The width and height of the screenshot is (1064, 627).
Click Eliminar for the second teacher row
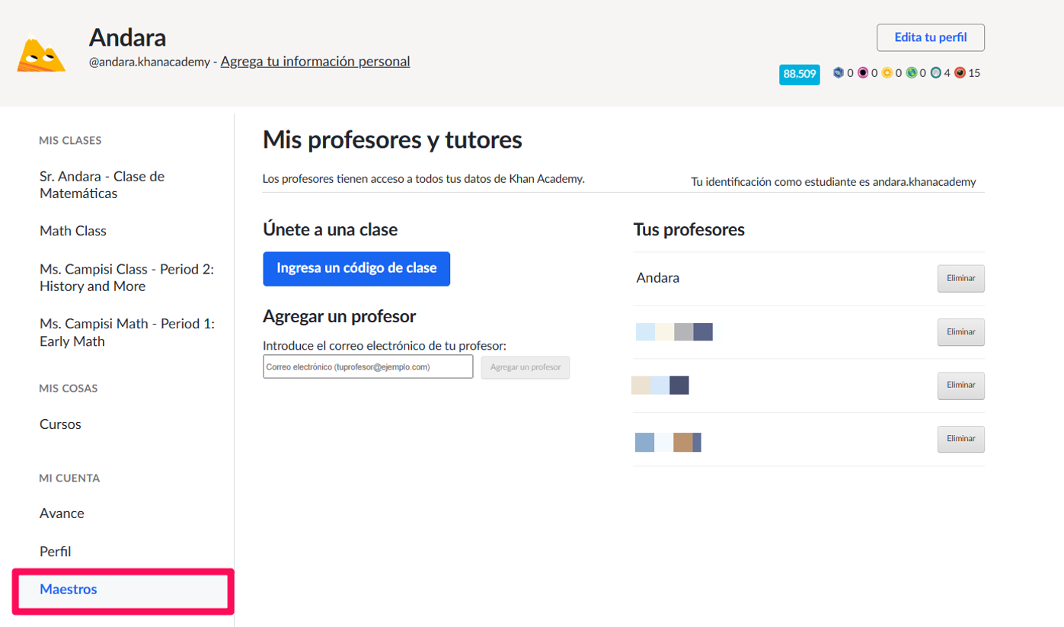click(x=960, y=332)
